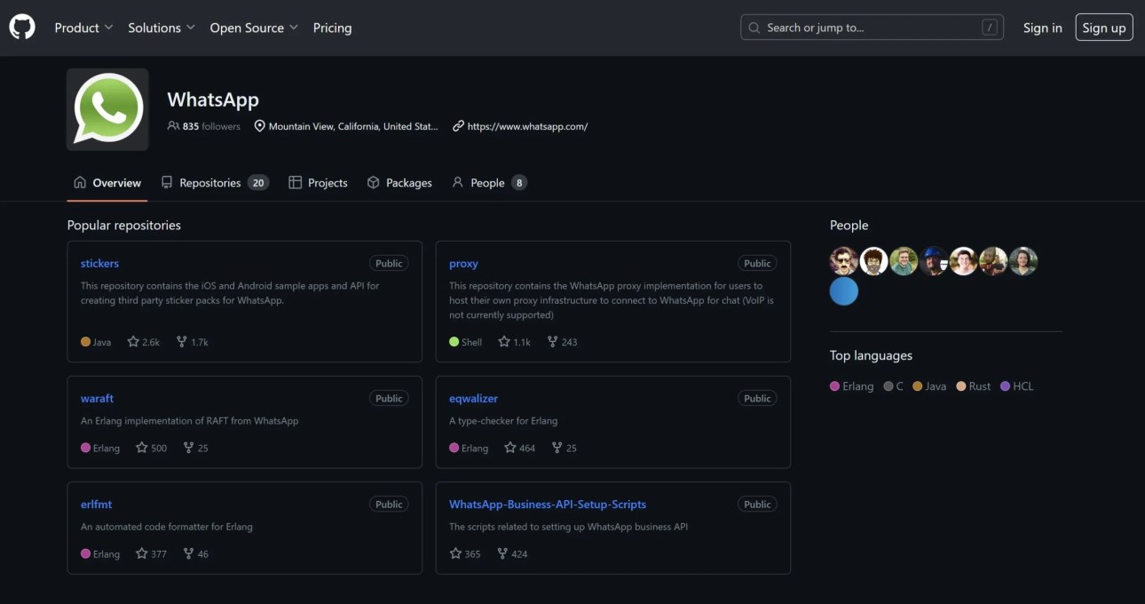Click the star count 377 on erlfmt

coord(151,553)
